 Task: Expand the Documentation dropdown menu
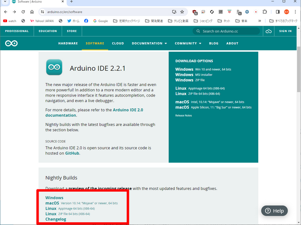(x=149, y=43)
